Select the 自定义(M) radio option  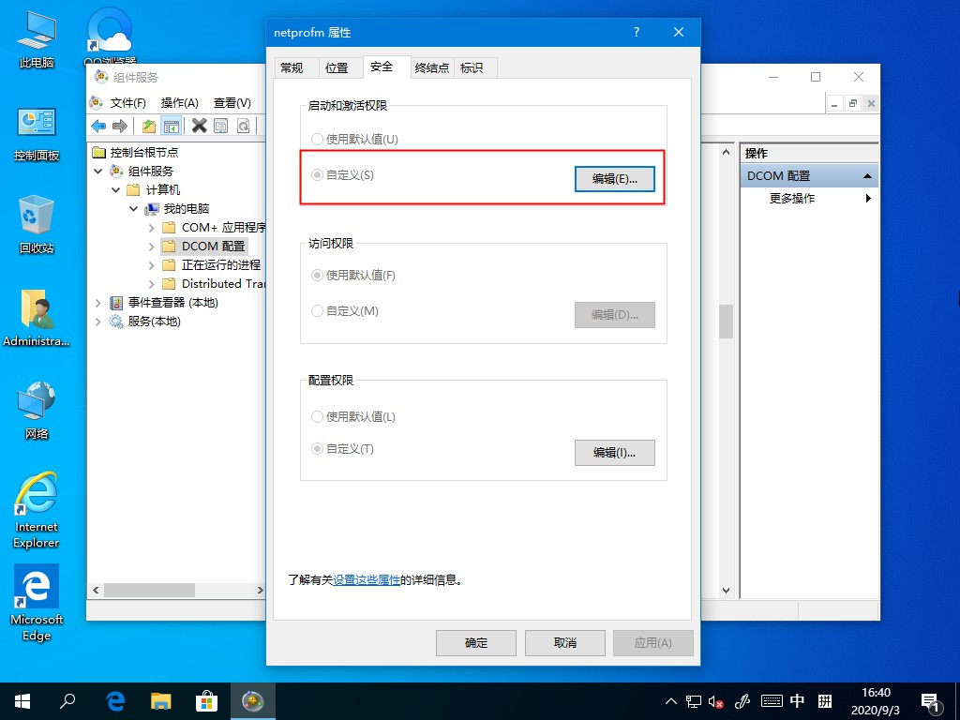(317, 311)
